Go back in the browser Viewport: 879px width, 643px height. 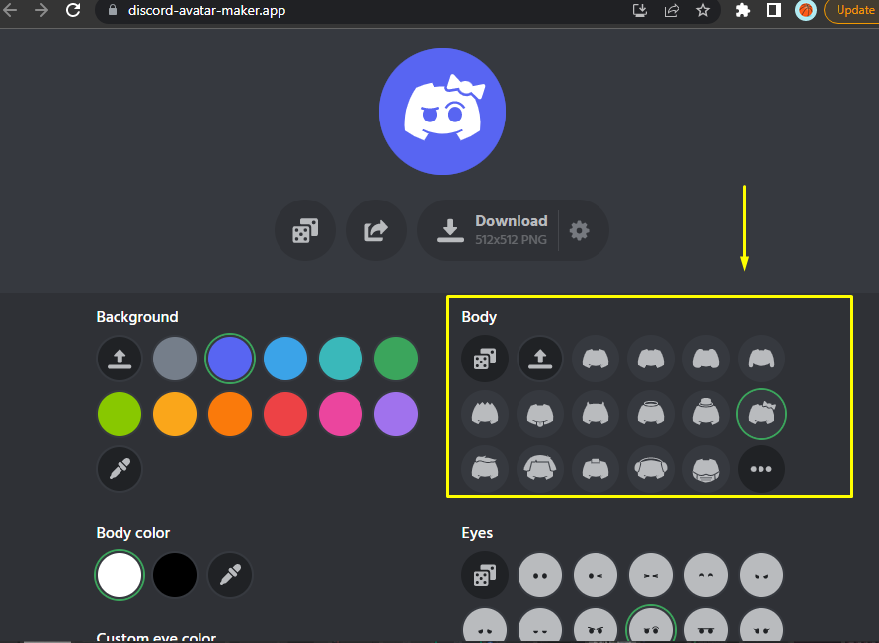coord(10,10)
